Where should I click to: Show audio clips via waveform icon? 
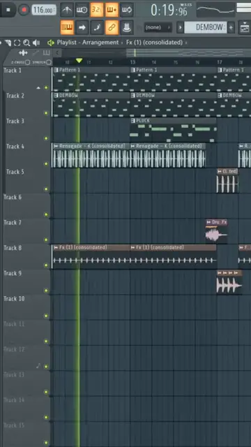point(23,53)
